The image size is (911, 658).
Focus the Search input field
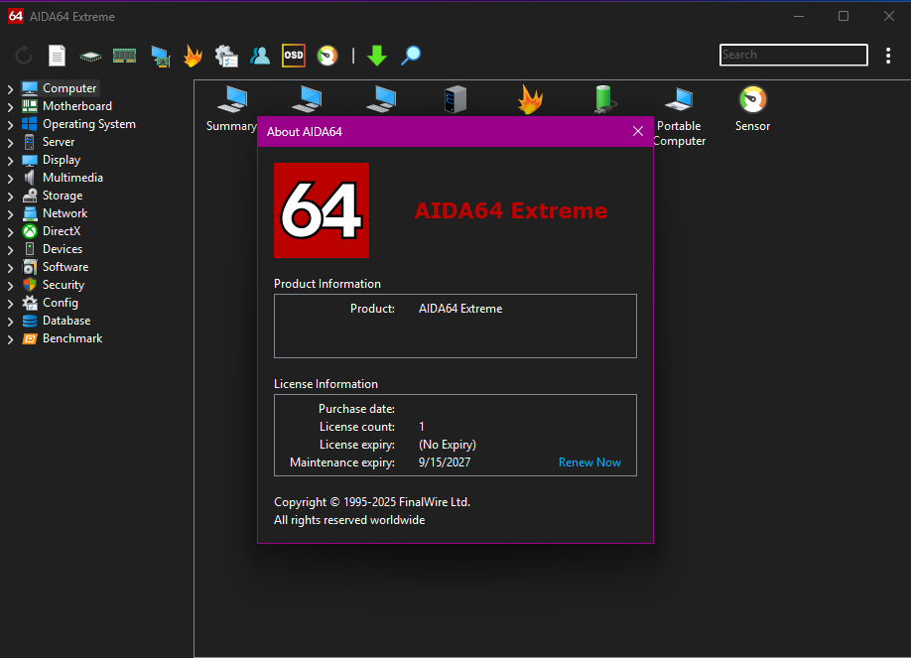coord(794,55)
